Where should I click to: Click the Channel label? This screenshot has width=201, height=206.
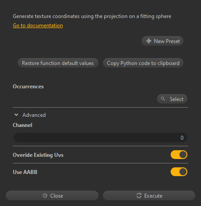pyautogui.click(x=22, y=125)
